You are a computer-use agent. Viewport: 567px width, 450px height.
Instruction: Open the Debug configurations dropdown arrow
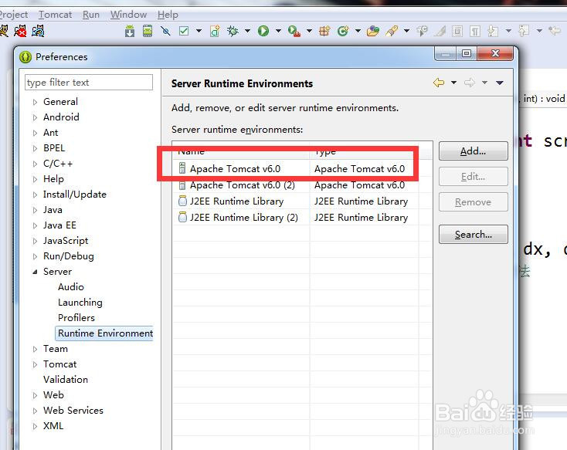[247, 31]
